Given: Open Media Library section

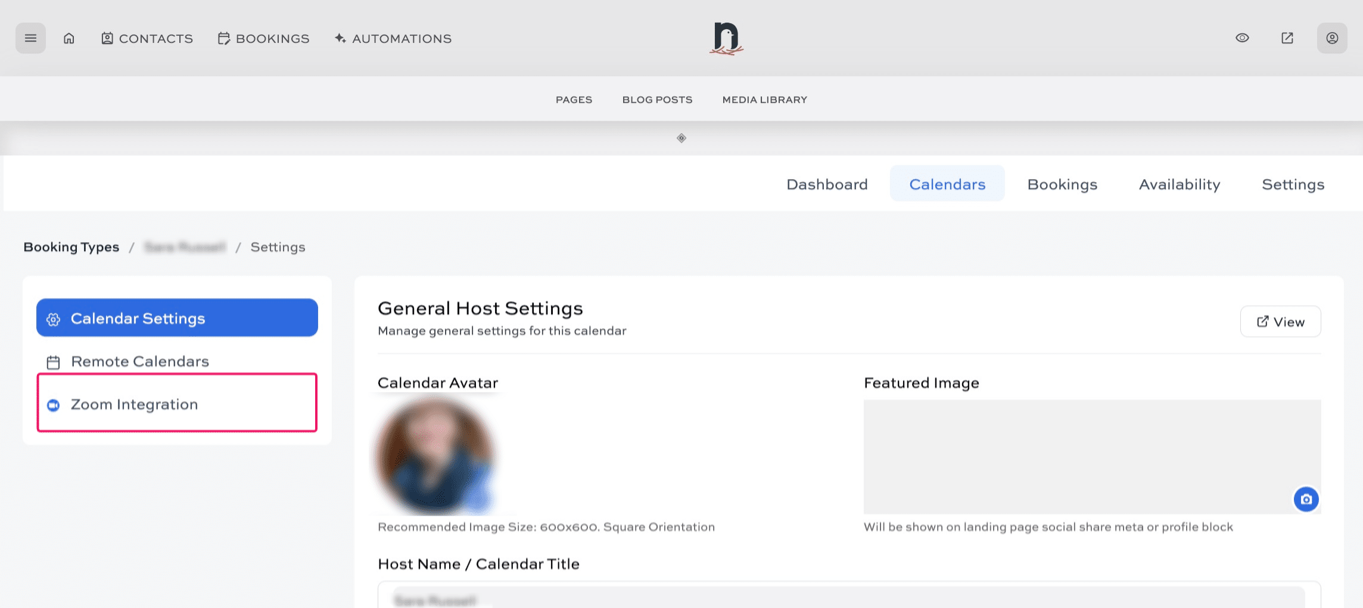Looking at the screenshot, I should (x=764, y=100).
